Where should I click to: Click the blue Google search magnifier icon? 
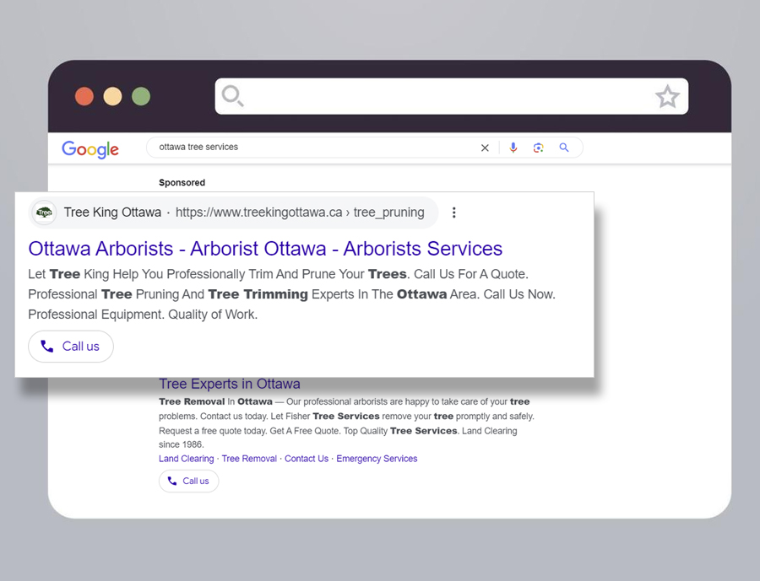point(564,148)
